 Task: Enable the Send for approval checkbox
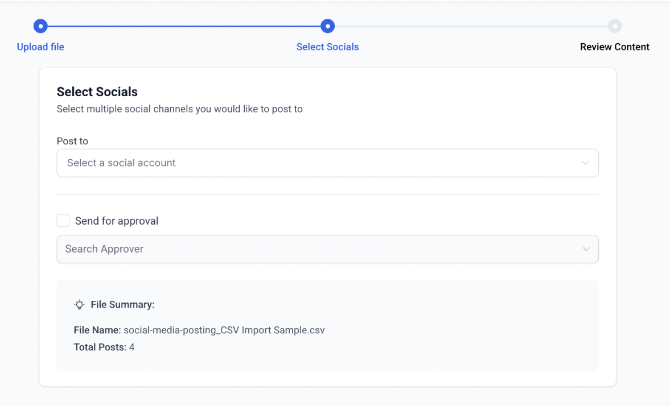(x=63, y=221)
